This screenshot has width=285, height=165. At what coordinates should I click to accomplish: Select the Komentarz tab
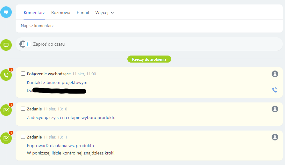pos(34,13)
